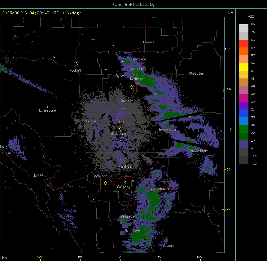Viewport: 267px width, 261px height.
Task: Click the Sylvan label
Action: tap(121, 76)
